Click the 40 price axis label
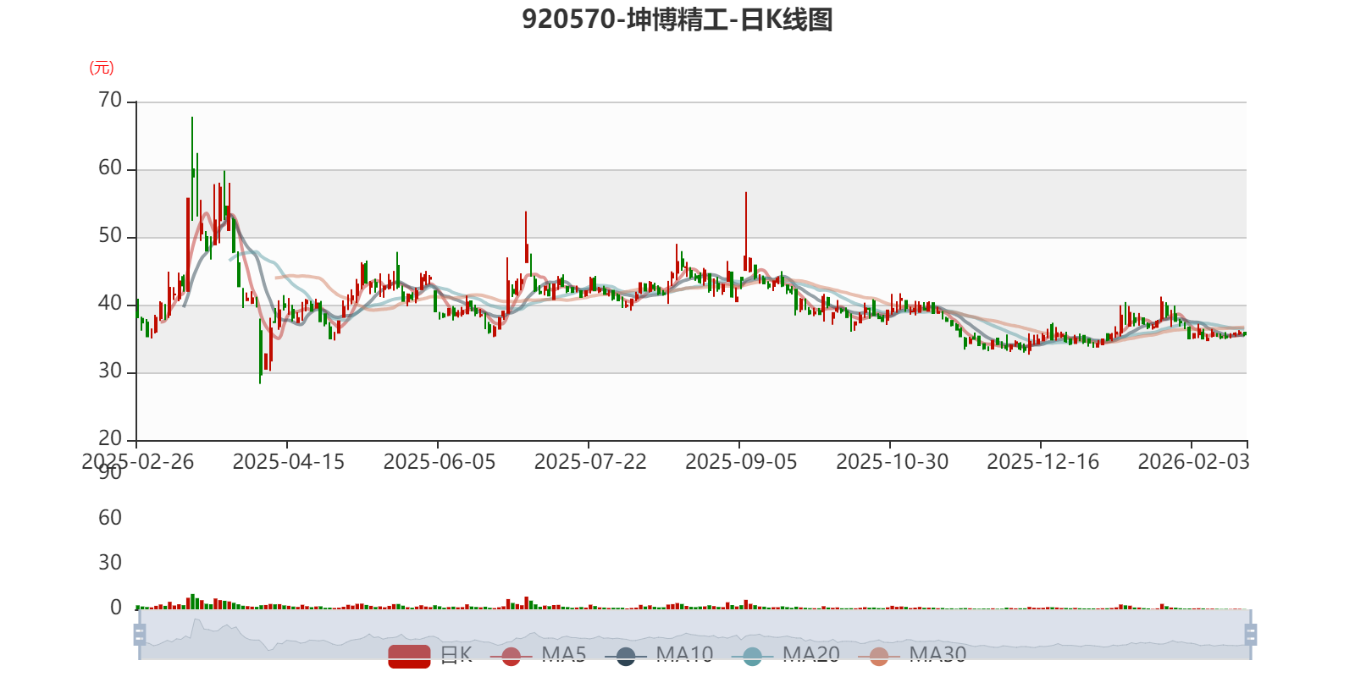 tap(110, 303)
